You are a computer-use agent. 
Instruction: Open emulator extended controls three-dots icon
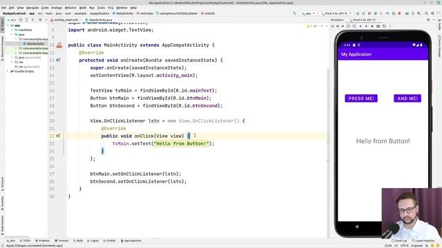coord(390,26)
